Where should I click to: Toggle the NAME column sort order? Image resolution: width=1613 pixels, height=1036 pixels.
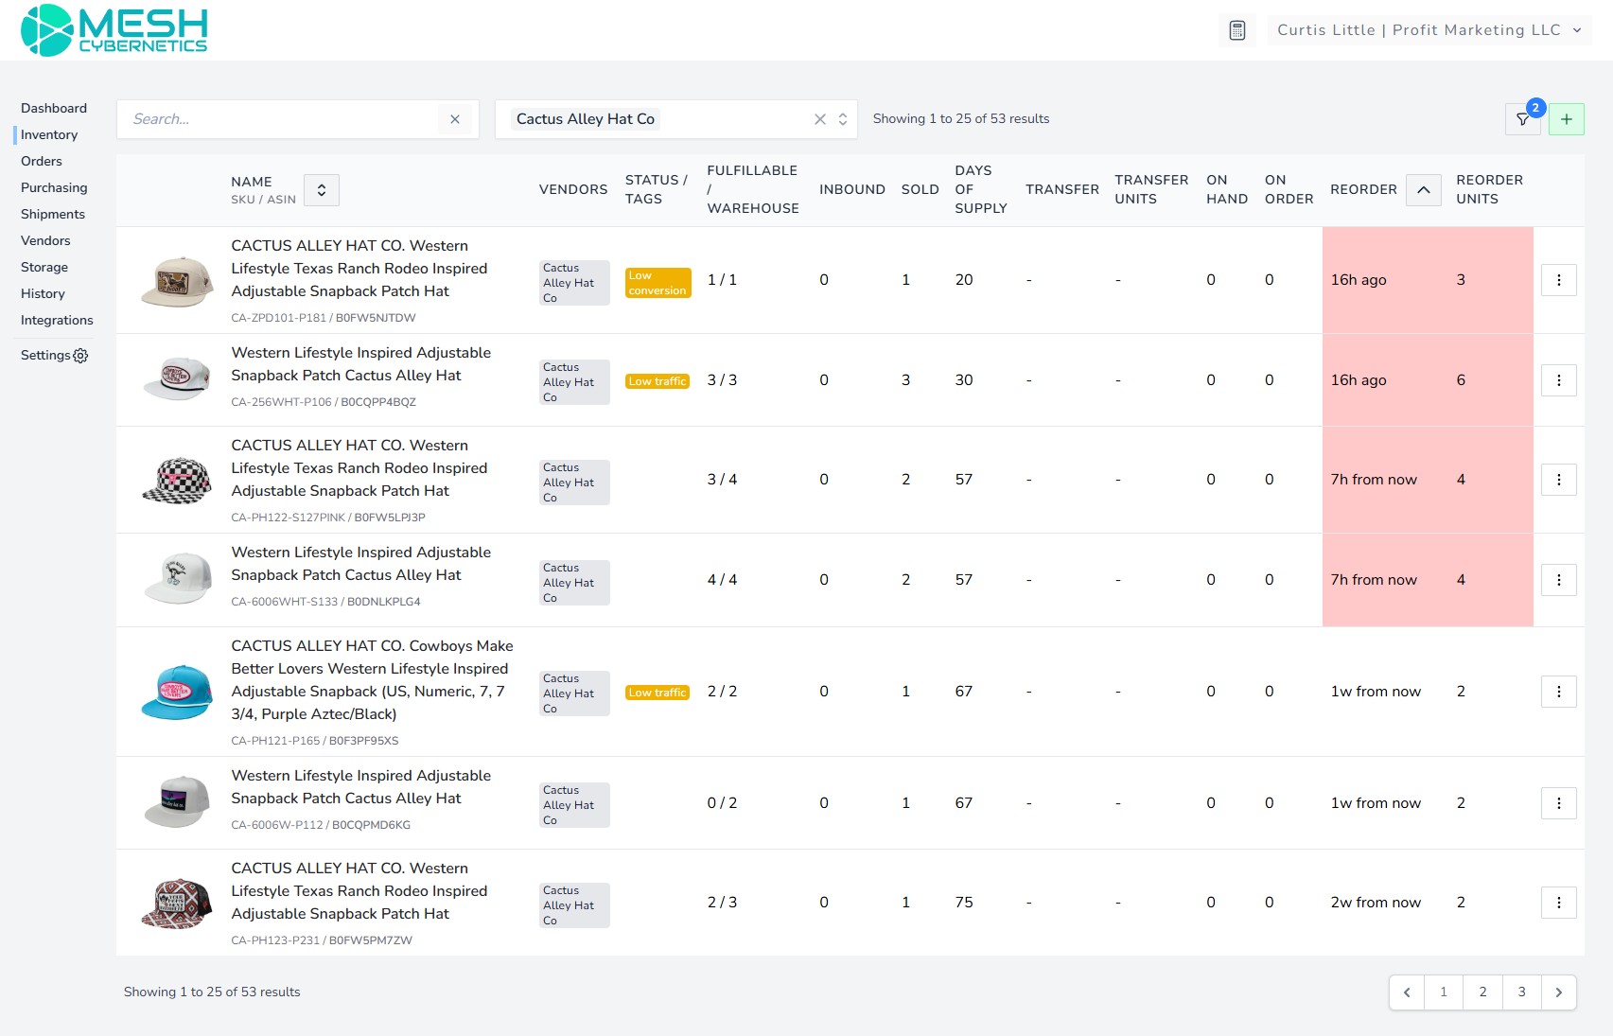322,189
